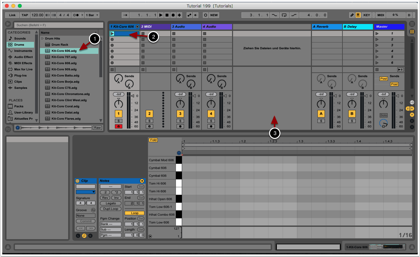Screen dimensions: 420x257
Task: Open the 1 Bar quantization dropdown
Action: tap(93, 15)
